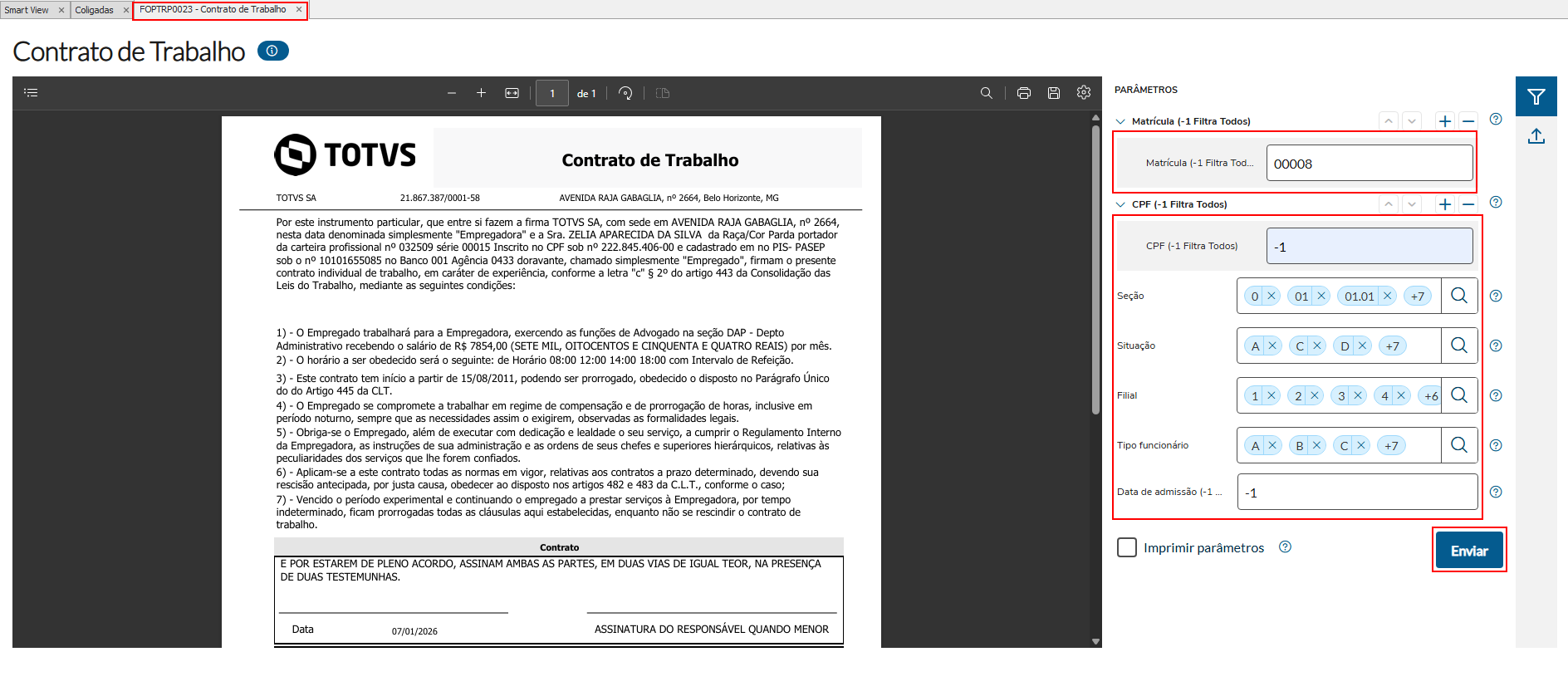Fit the page to width

[512, 93]
